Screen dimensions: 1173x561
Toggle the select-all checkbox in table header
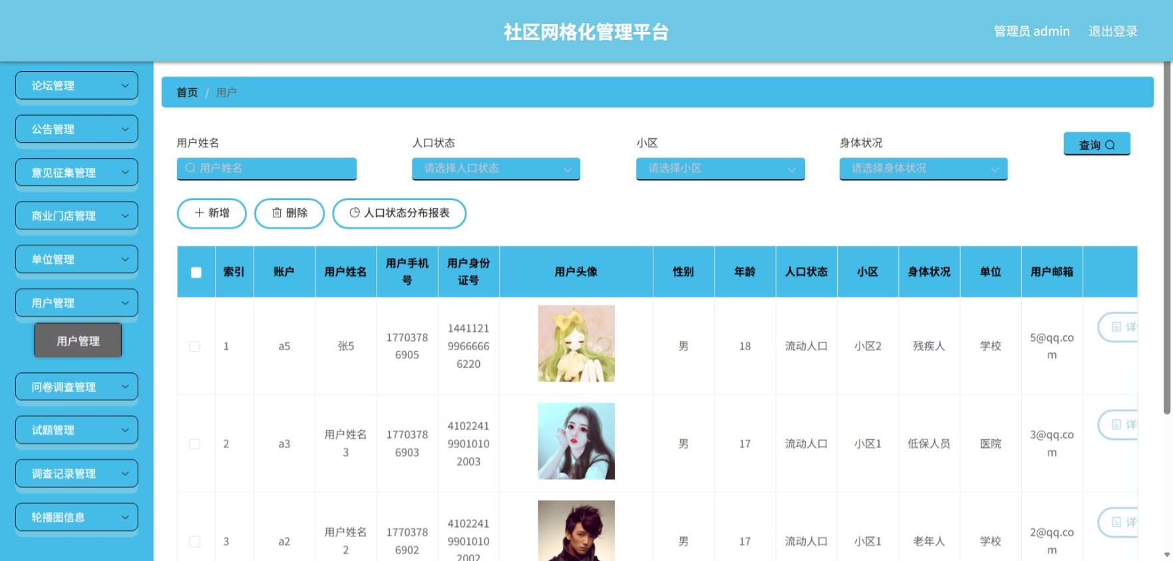pos(196,272)
